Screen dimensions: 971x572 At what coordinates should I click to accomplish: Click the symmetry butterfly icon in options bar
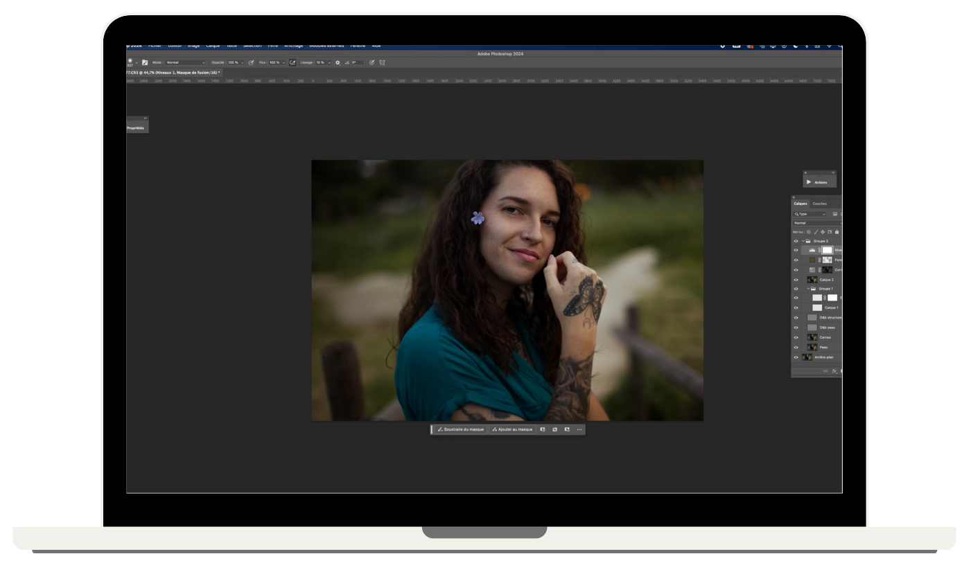click(x=382, y=62)
